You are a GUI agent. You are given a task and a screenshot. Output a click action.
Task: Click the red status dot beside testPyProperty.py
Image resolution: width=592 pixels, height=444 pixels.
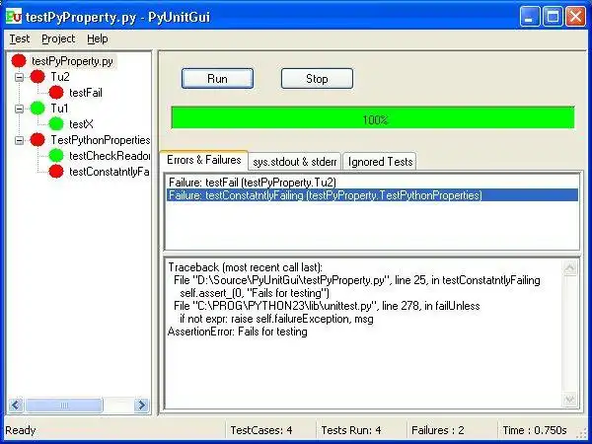coord(19,61)
